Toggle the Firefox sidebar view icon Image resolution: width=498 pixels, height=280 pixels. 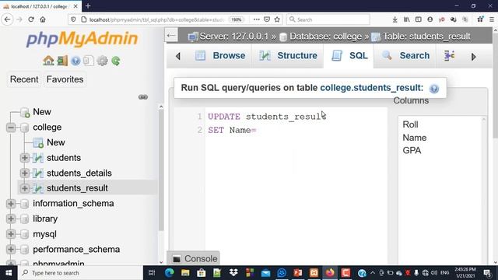(419, 19)
